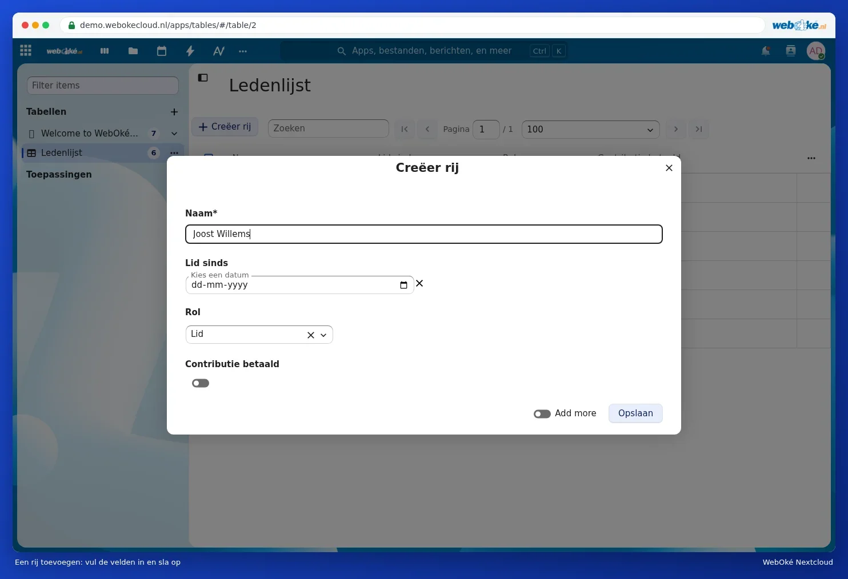Open the app grid menu icon
The image size is (848, 579).
(x=26, y=51)
